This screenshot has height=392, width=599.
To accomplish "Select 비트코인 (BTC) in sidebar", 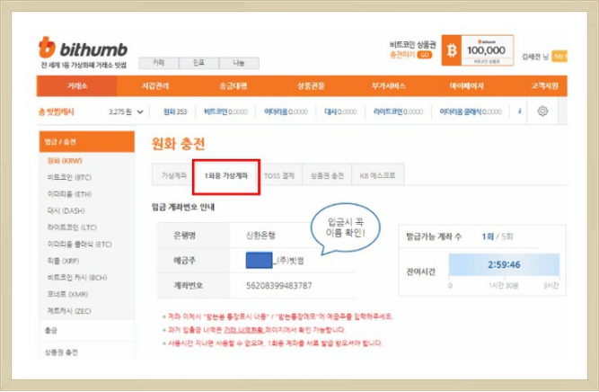I will click(x=69, y=177).
